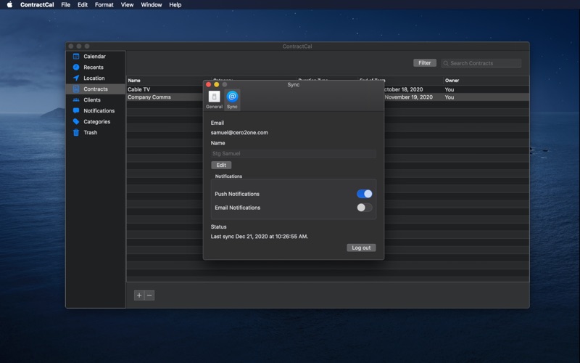Switch to the General preferences tab

[x=214, y=99]
